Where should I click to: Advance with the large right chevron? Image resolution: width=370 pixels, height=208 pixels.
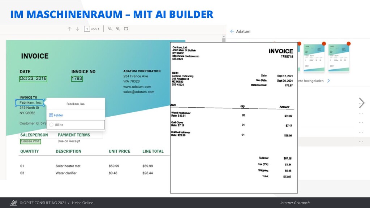(361, 103)
